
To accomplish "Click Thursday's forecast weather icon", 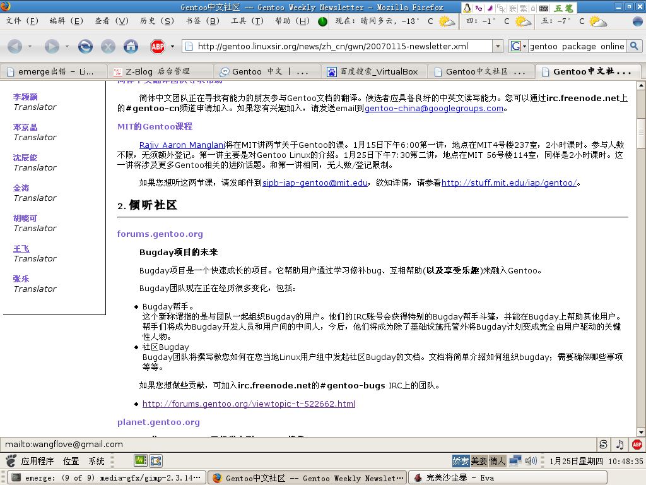I will point(523,21).
